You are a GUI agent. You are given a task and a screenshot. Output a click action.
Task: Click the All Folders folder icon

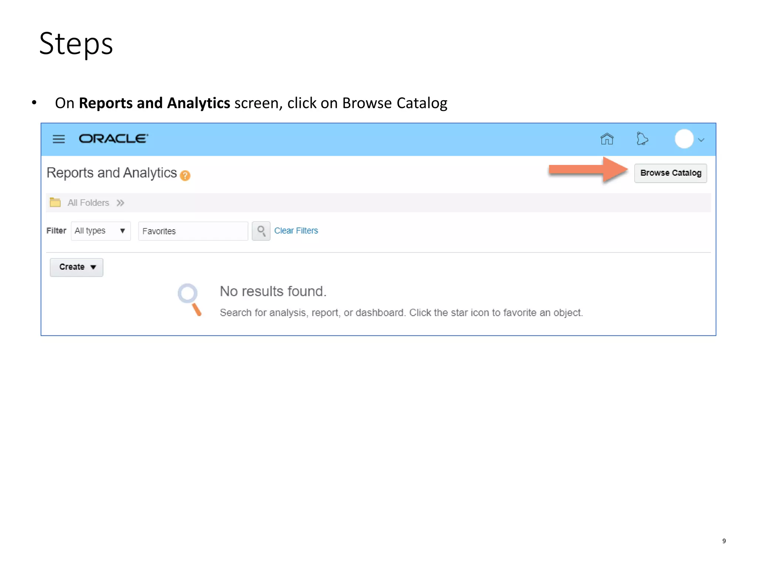(x=55, y=202)
